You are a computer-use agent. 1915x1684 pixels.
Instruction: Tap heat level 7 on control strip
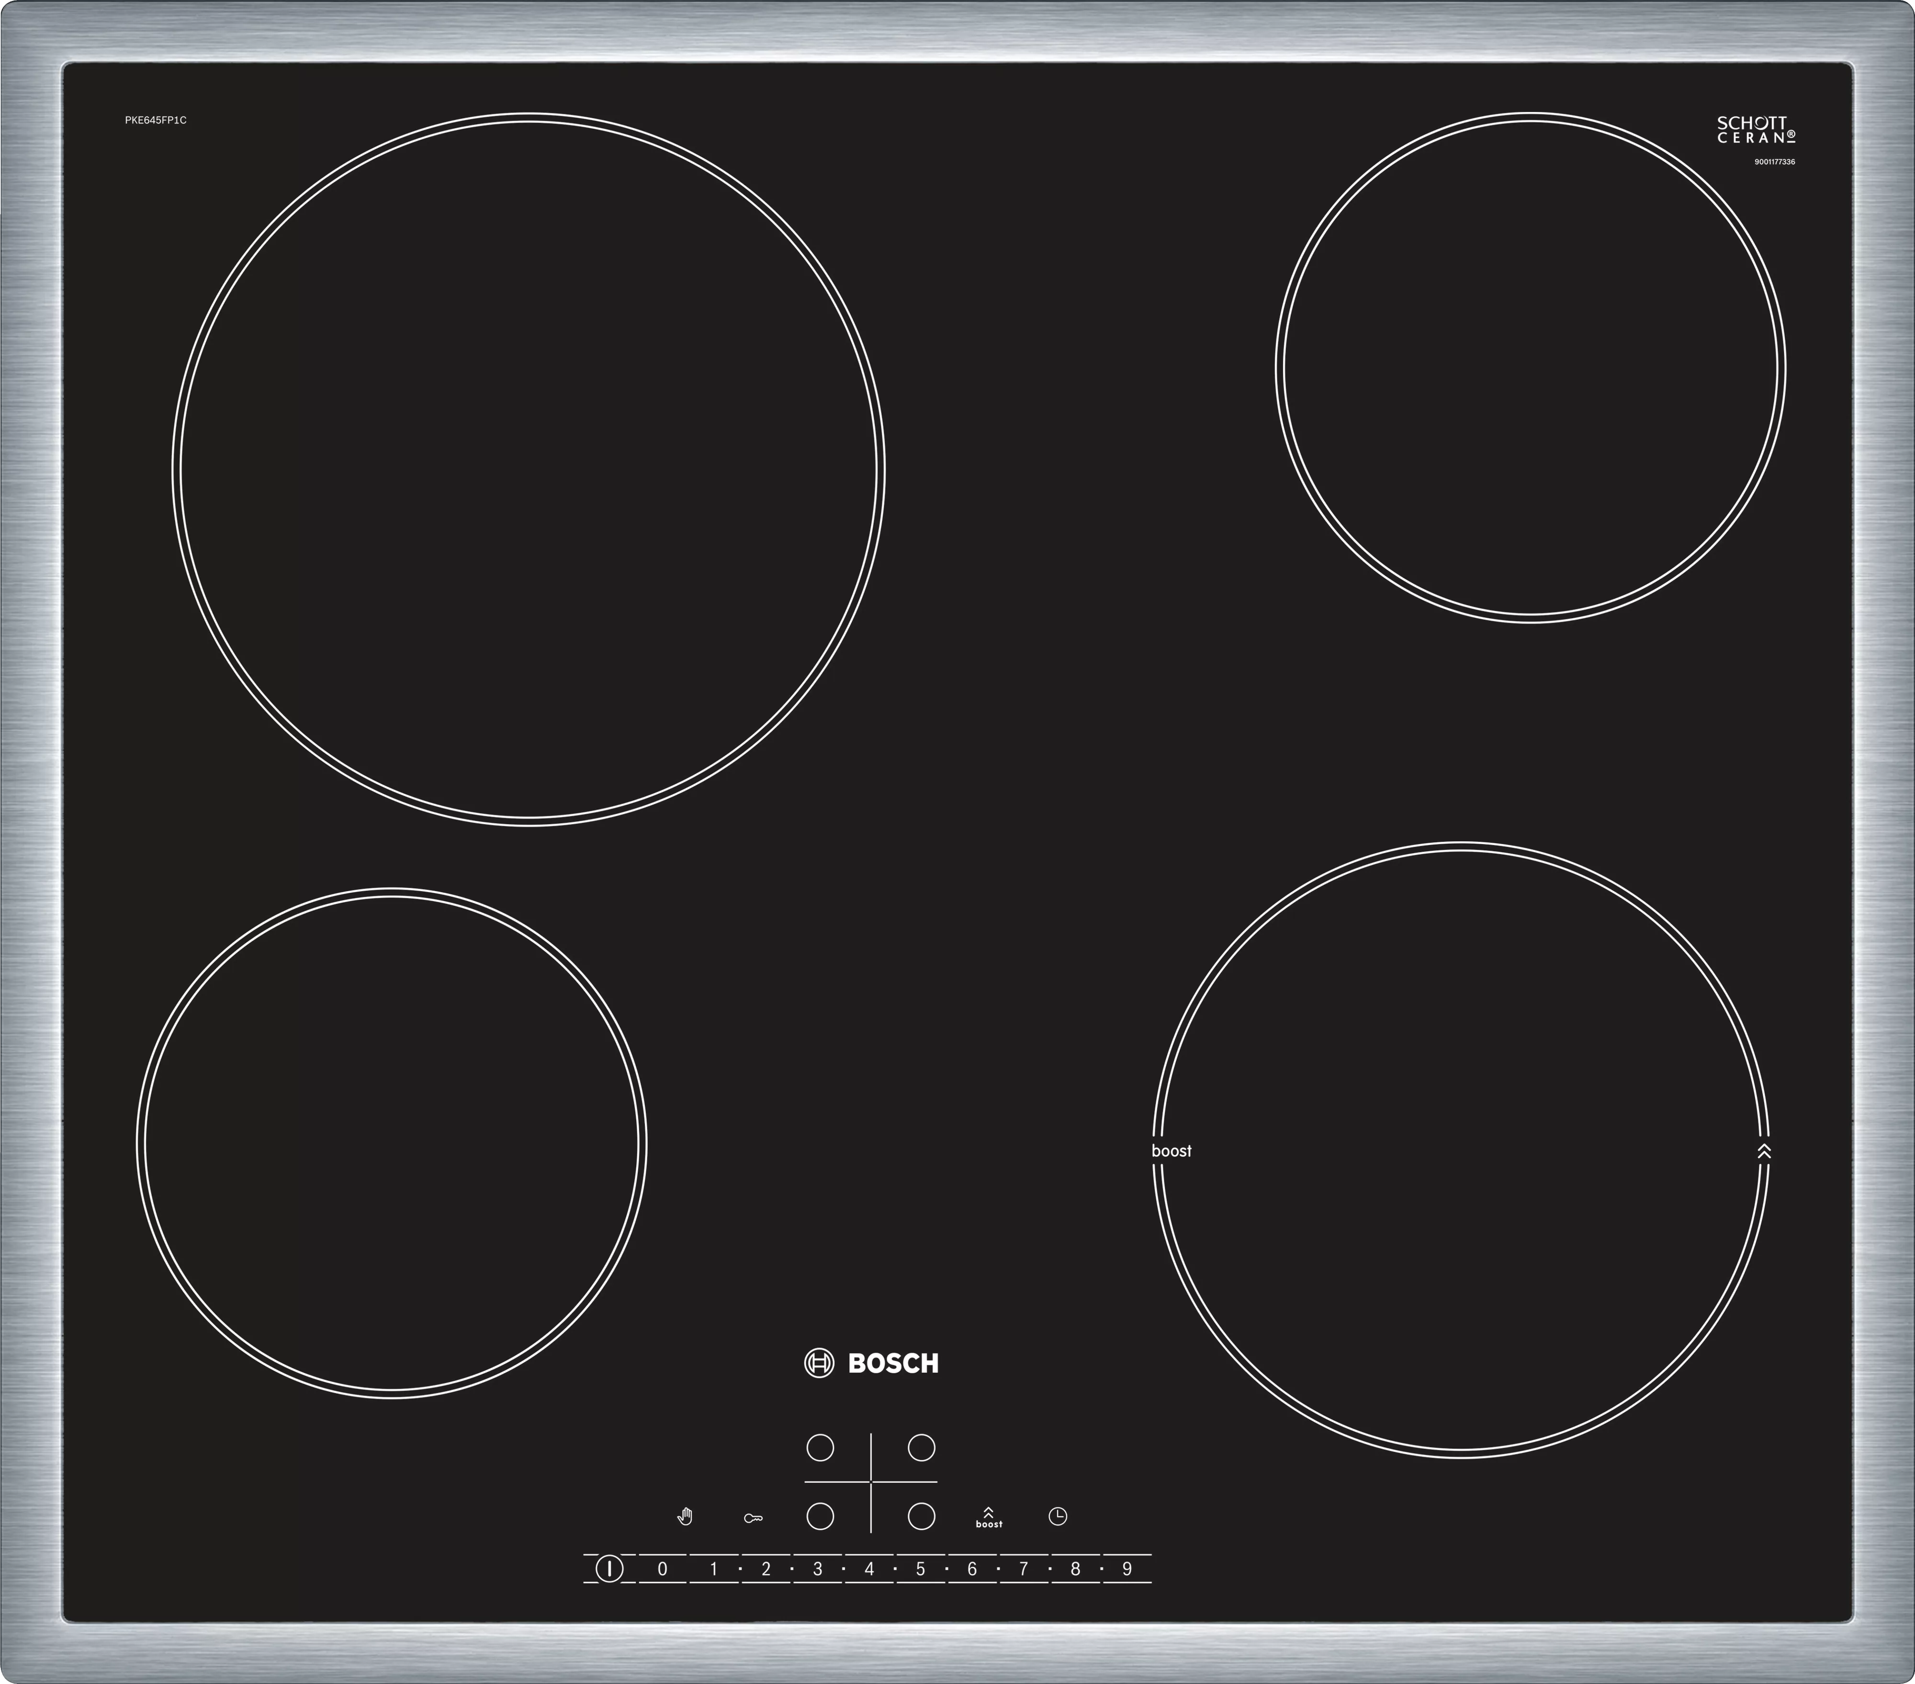point(1023,1569)
